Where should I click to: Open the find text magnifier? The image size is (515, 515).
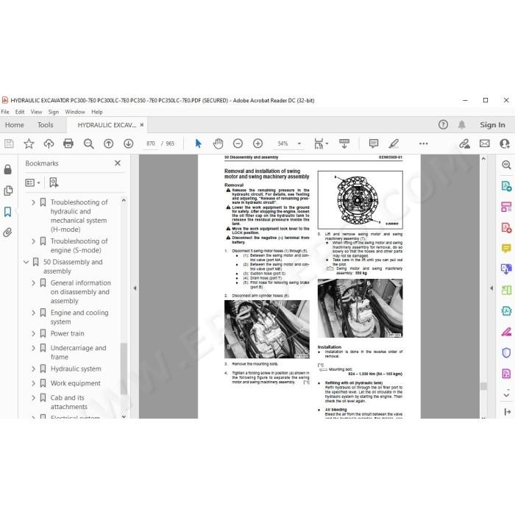click(x=89, y=143)
